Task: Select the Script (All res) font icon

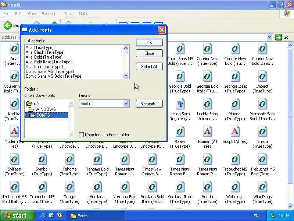Action: [235, 132]
